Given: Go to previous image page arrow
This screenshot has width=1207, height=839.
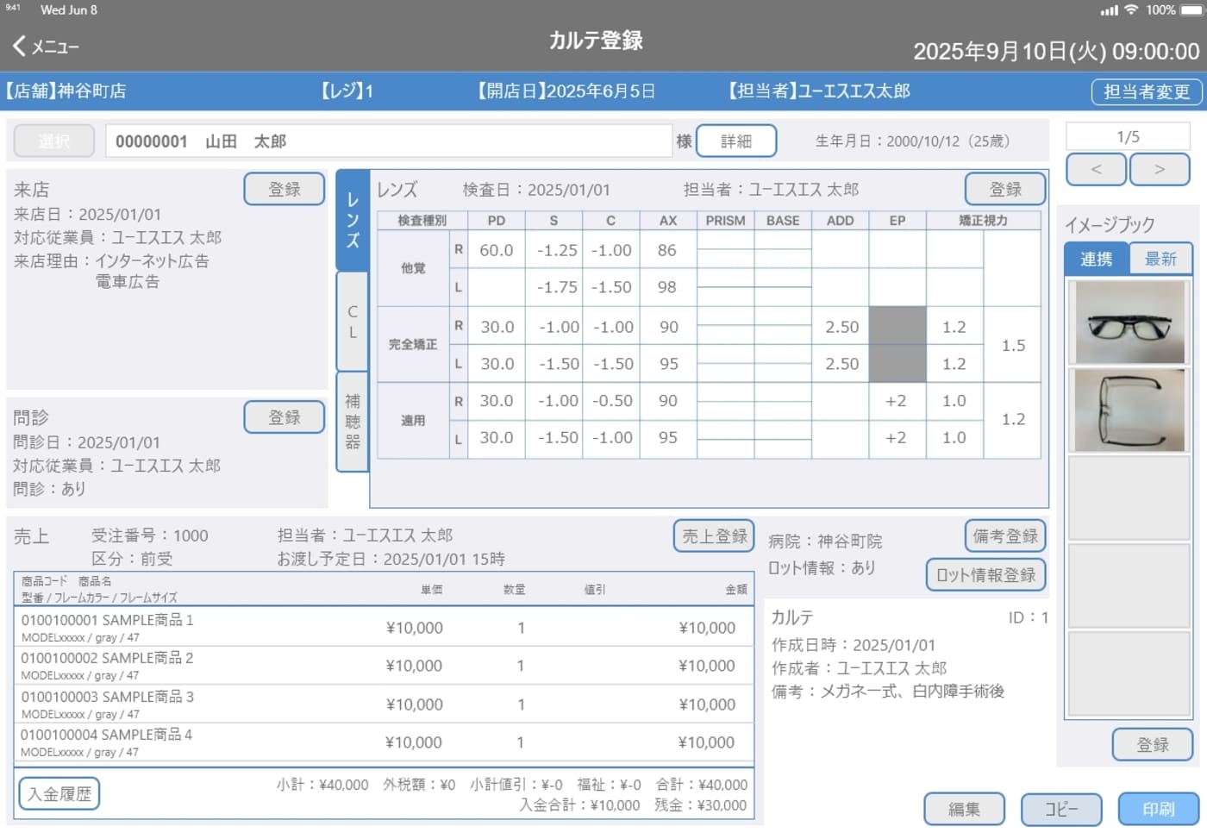Looking at the screenshot, I should pos(1096,170).
